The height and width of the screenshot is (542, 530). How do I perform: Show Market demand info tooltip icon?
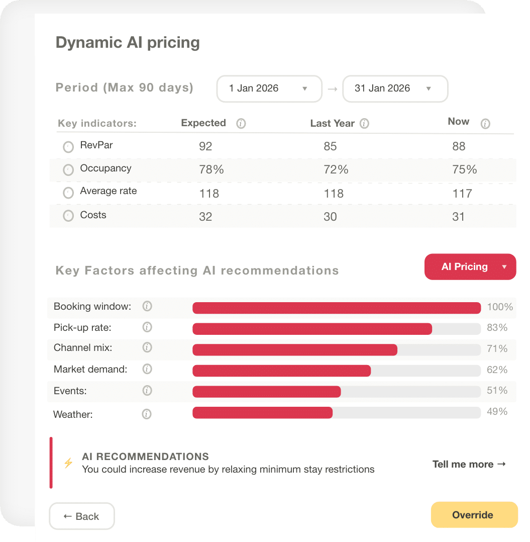147,369
